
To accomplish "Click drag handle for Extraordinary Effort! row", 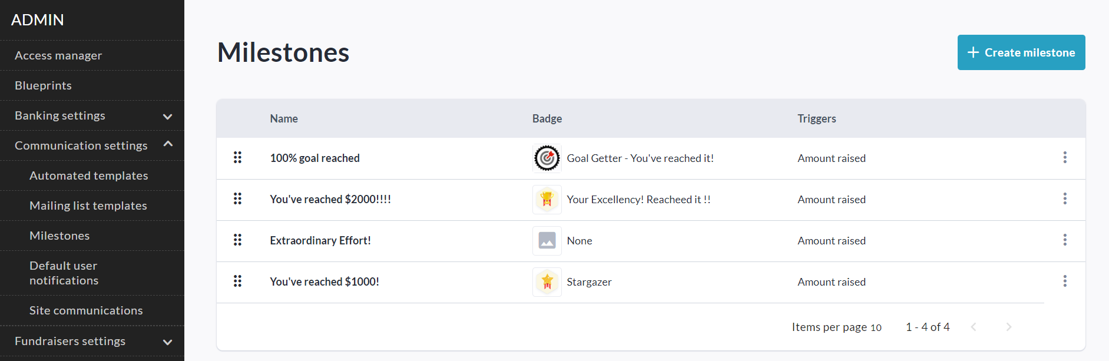I will coord(237,240).
